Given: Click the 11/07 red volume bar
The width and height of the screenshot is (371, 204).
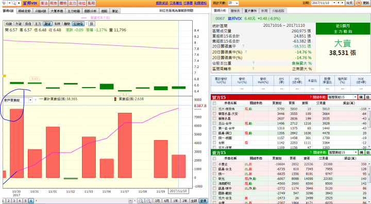Looking at the screenshot, I should point(125,145).
